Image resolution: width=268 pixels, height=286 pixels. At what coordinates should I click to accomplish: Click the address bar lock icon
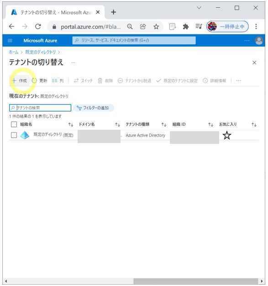point(54,27)
